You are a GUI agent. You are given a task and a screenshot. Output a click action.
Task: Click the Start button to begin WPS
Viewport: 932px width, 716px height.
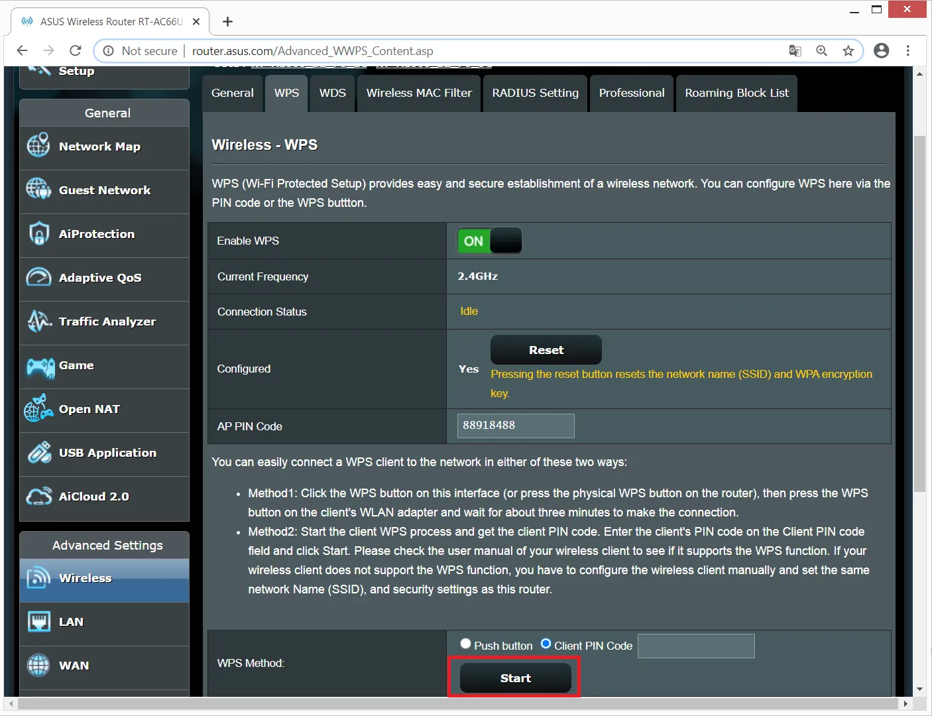click(x=515, y=678)
